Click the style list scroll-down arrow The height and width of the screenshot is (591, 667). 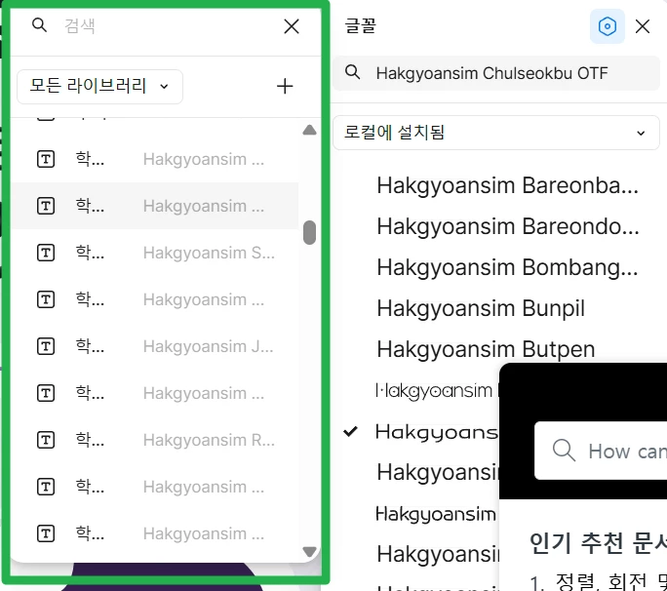[309, 552]
